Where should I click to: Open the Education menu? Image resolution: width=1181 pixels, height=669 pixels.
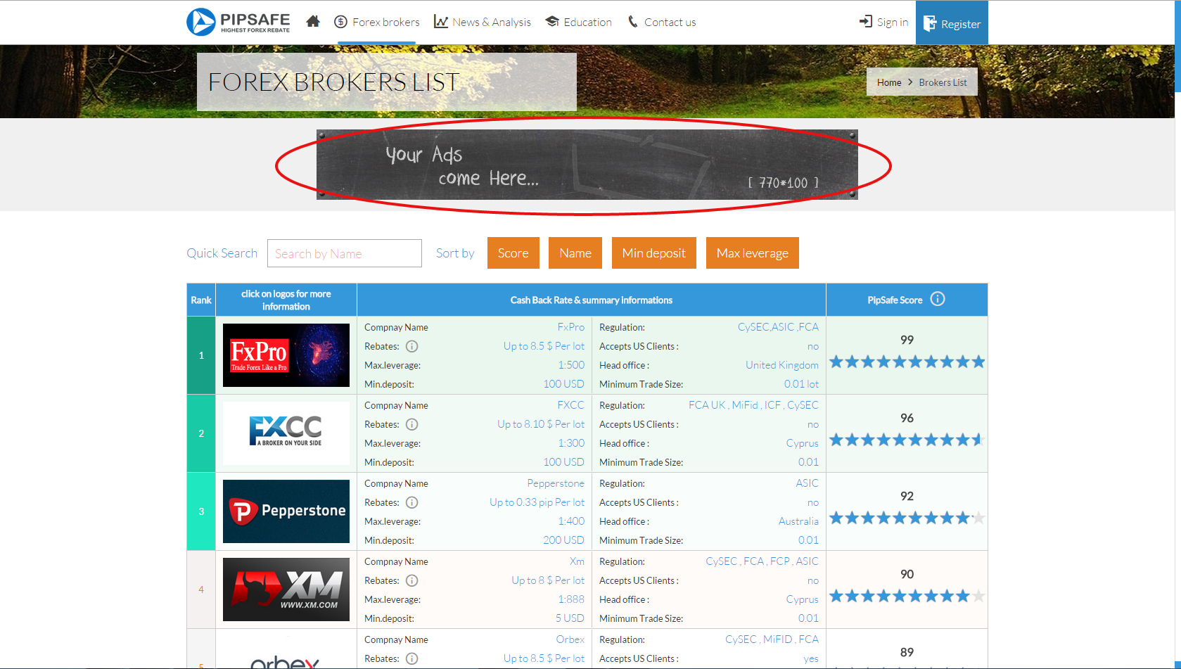(578, 22)
